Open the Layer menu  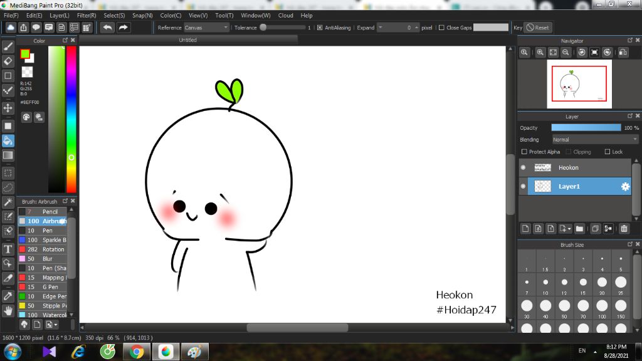(60, 16)
